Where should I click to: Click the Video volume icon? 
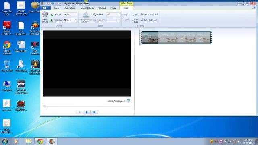coord(45,14)
